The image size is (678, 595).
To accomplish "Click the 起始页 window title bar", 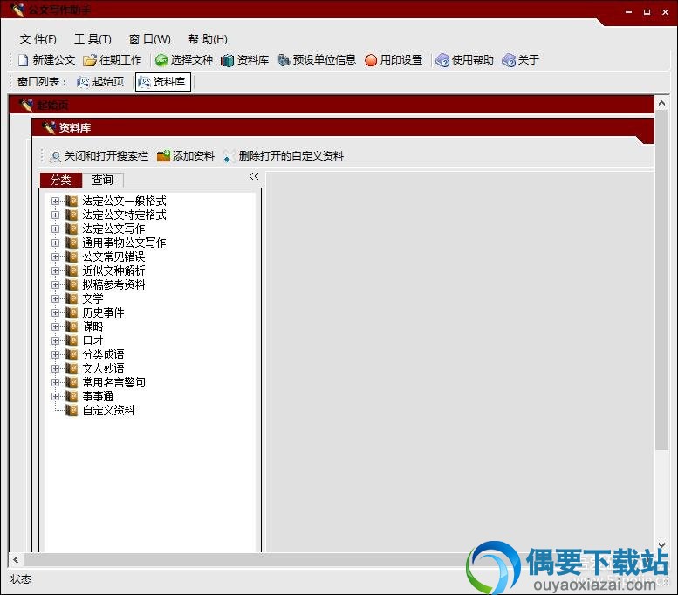I will 332,105.
